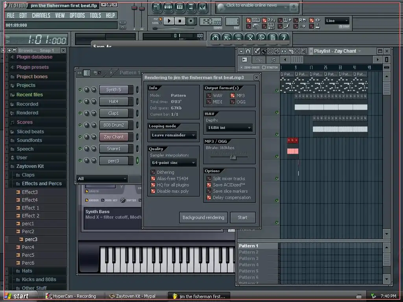
Task: Adjust the MP3 bitrate slider
Action: pos(233,157)
